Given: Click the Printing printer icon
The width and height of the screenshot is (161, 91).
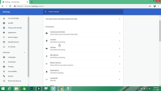Looking at the screenshot, I should pos(4,67).
